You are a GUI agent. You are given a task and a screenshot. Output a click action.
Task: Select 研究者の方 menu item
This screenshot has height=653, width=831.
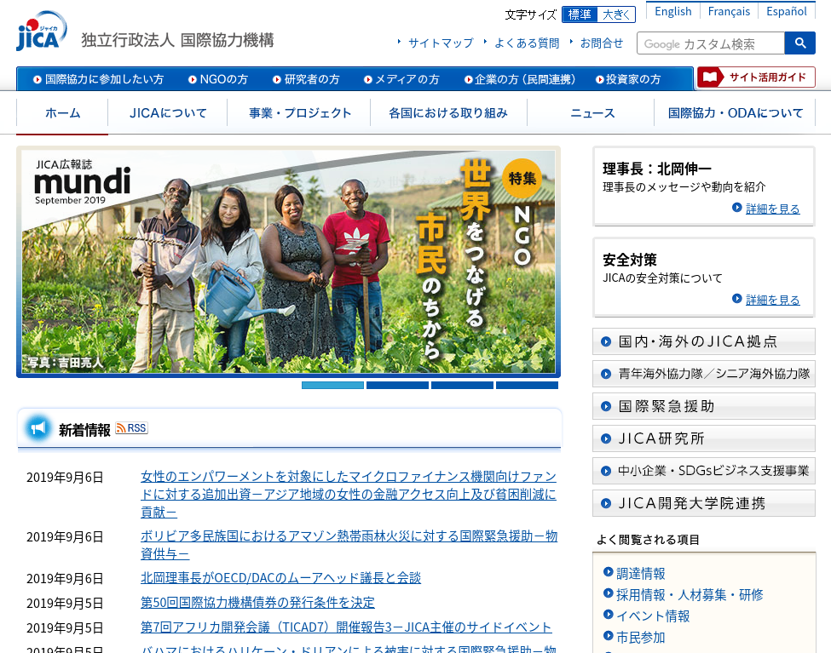pos(306,79)
